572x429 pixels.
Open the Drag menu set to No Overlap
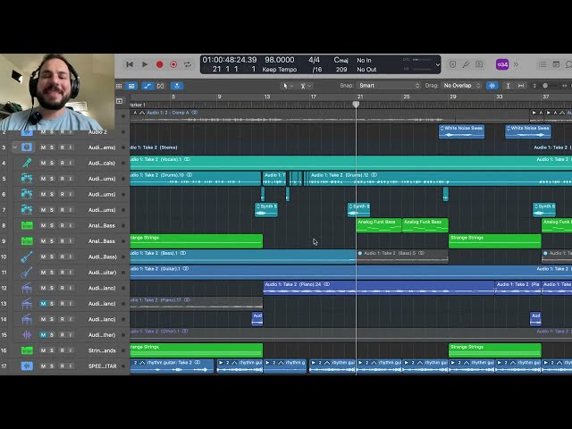462,86
